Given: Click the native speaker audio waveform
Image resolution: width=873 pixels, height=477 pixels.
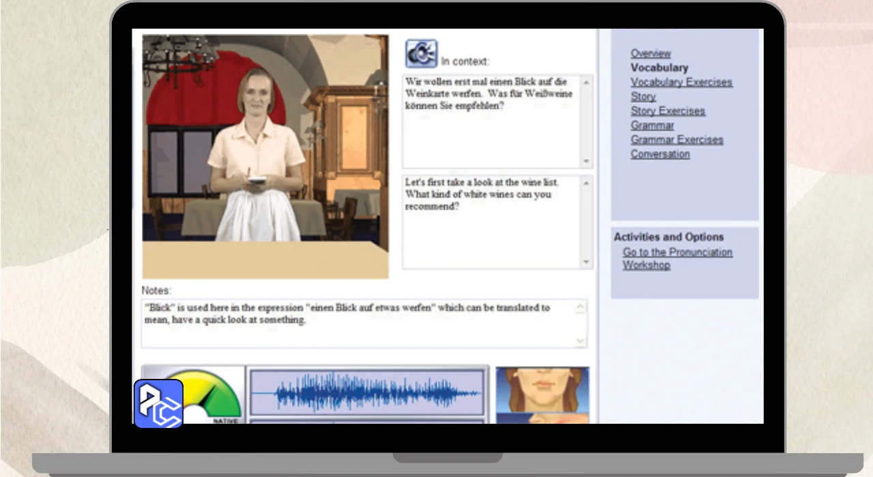Looking at the screenshot, I should (367, 393).
